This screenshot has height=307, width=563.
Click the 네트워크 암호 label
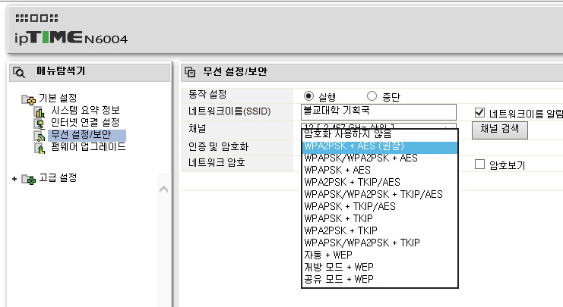tap(217, 163)
